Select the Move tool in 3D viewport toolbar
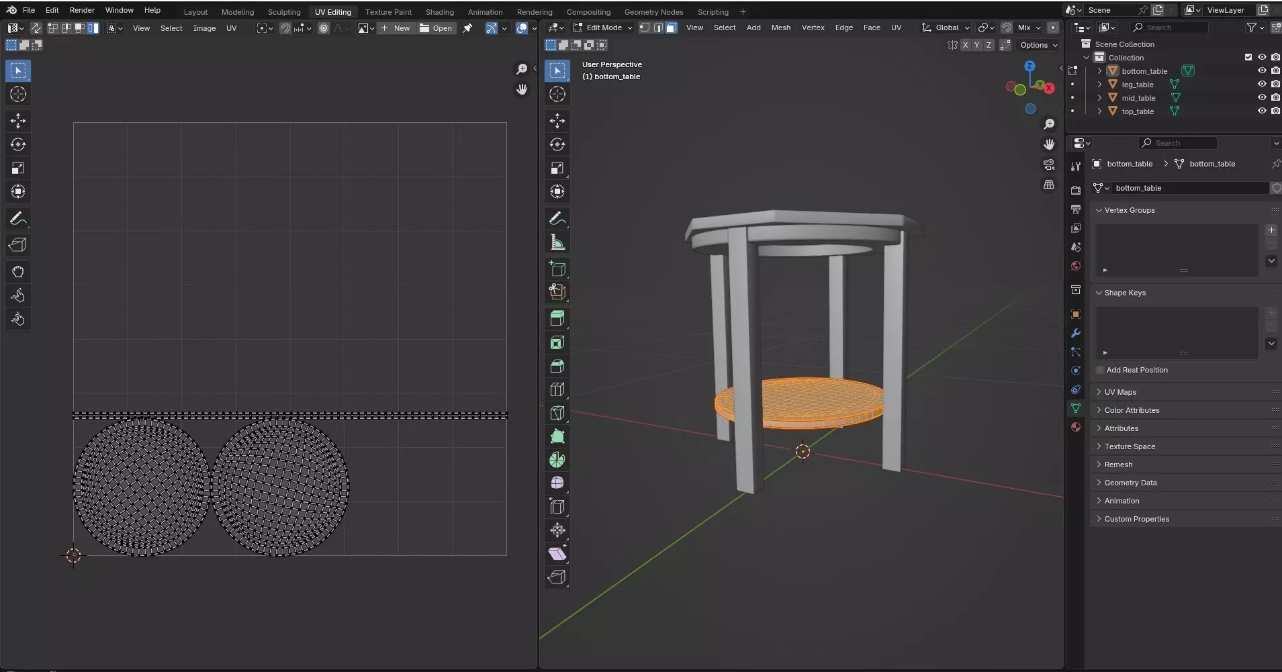The image size is (1282, 672). point(557,121)
